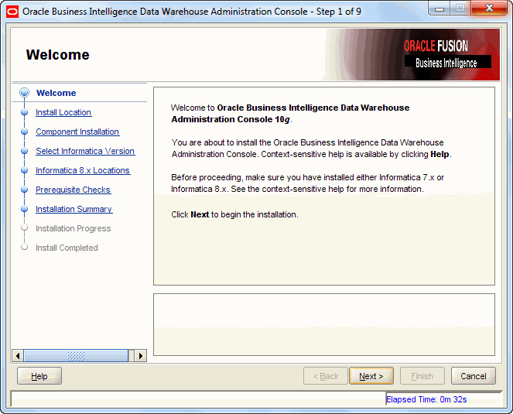Open the Install Location step link

pos(63,112)
